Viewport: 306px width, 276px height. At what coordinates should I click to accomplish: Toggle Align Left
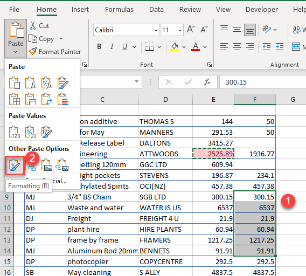(224, 47)
